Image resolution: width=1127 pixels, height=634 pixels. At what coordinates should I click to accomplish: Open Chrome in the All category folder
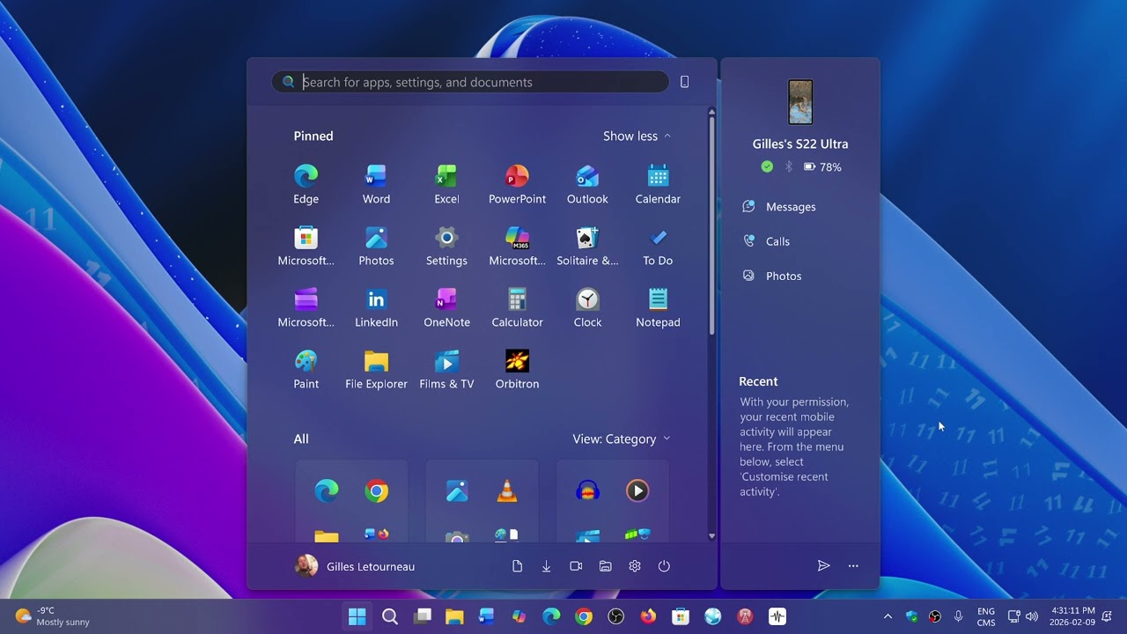[377, 491]
